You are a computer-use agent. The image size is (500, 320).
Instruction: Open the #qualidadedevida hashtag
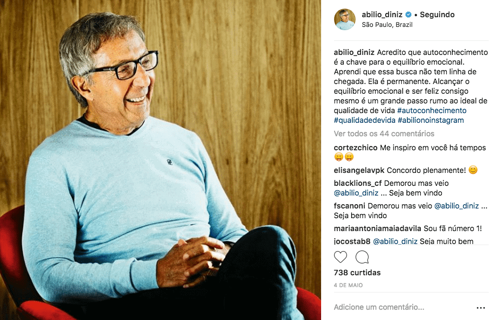[x=364, y=121]
